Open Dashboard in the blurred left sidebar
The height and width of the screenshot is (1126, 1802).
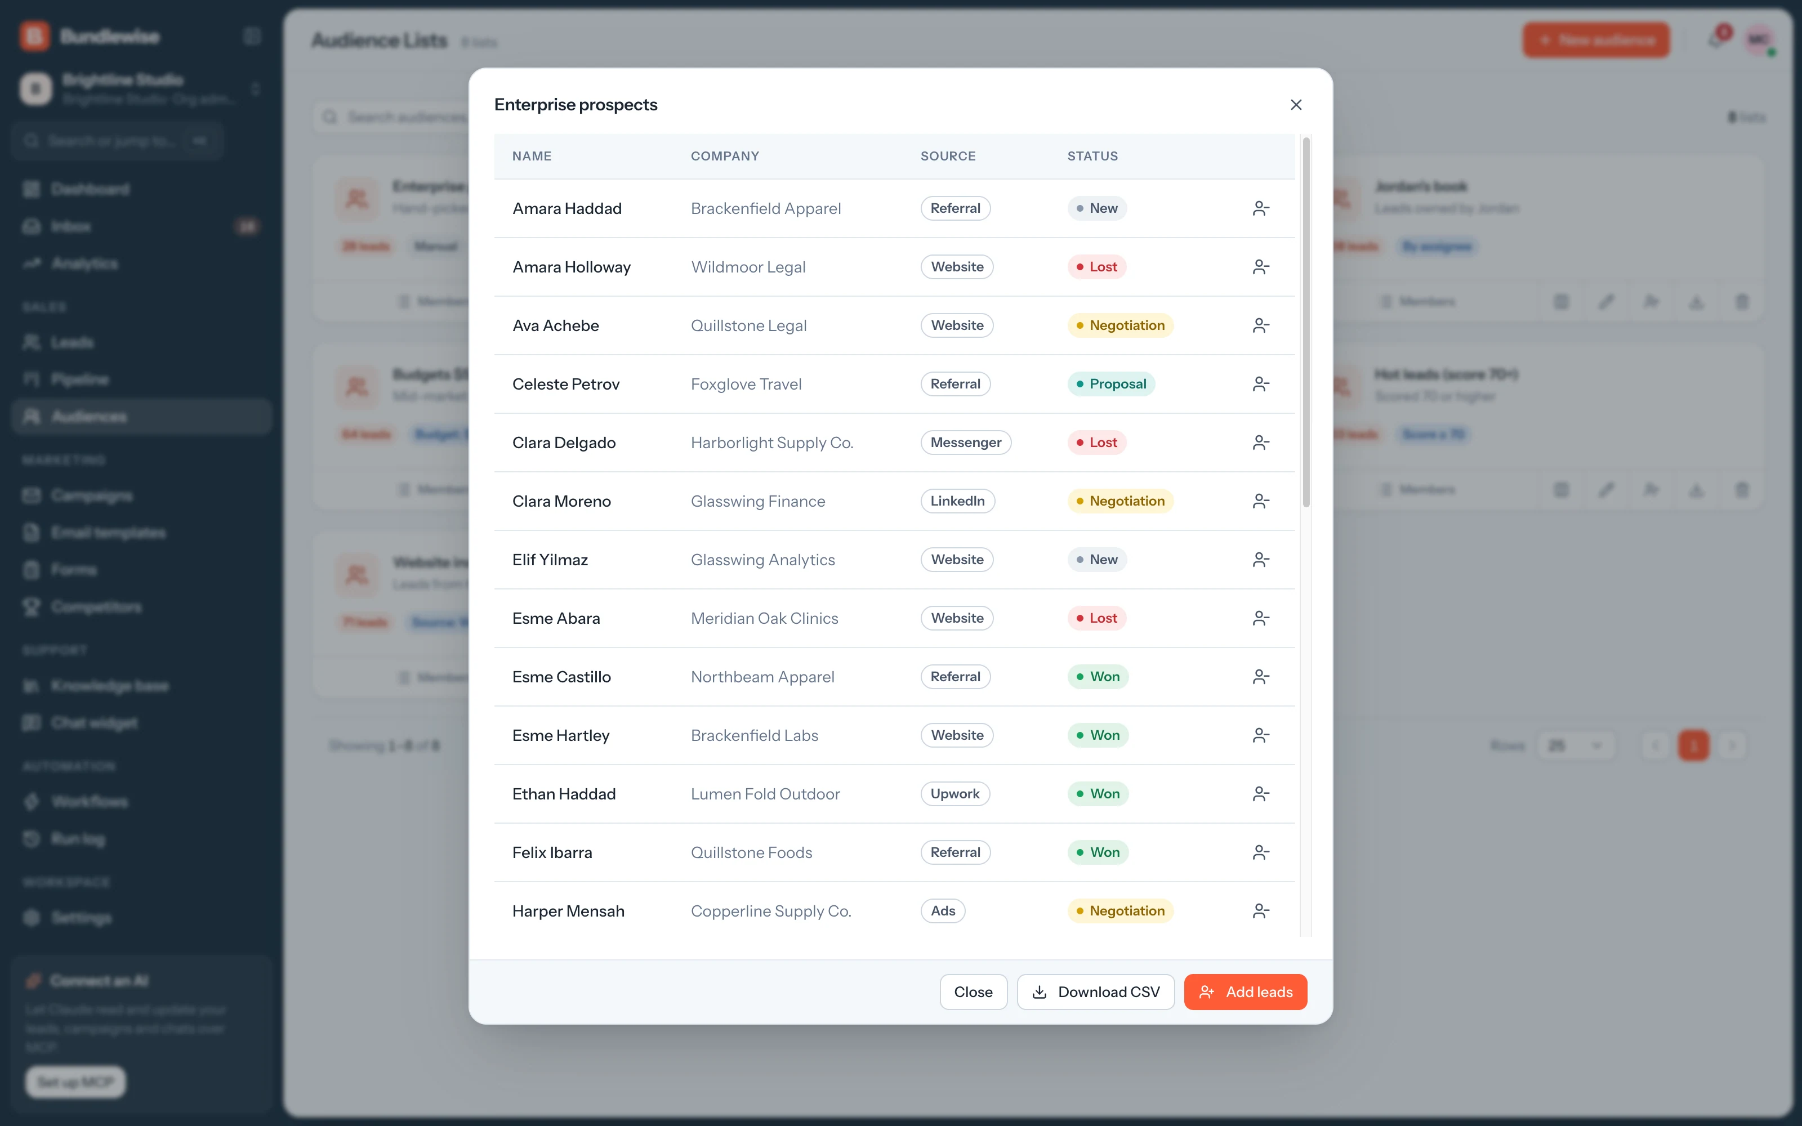141,189
